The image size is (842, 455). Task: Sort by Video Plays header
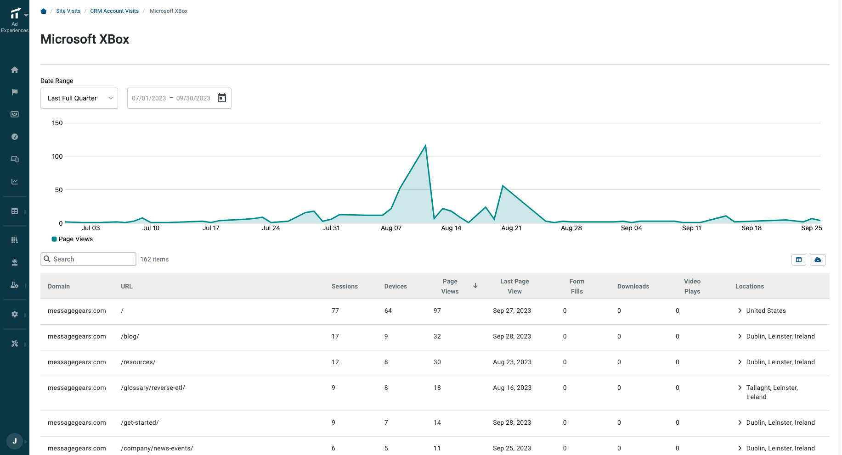click(x=692, y=286)
